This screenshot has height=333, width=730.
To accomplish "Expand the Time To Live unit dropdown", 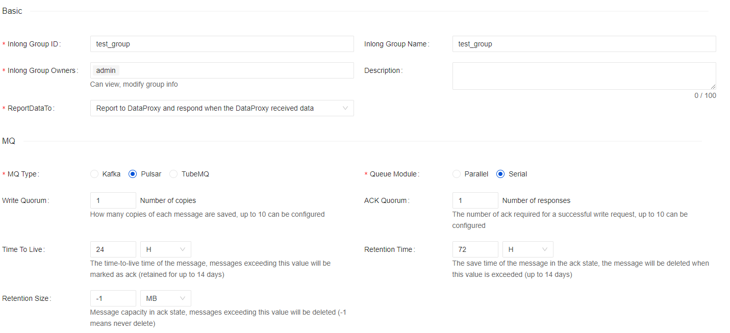I will (x=165, y=249).
